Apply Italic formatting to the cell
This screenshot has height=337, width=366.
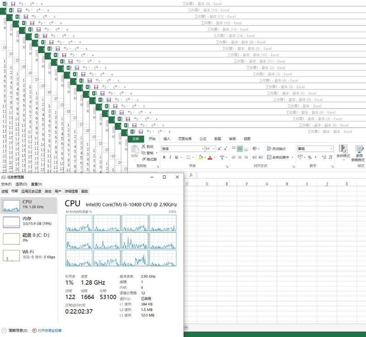click(x=170, y=158)
